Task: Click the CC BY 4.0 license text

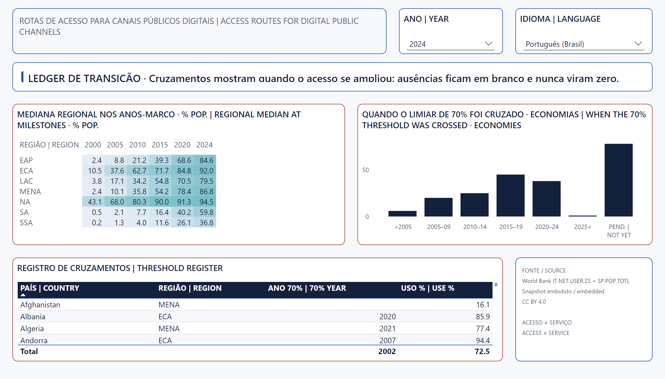Action: click(534, 302)
